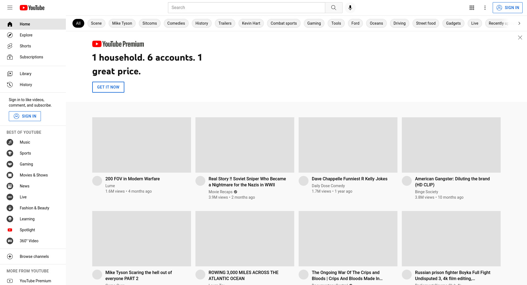Select the Scene filter chip
The image size is (527, 285).
[96, 23]
